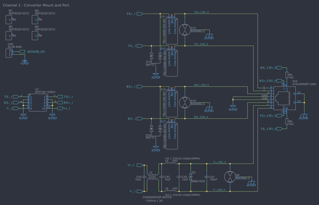The height and width of the screenshot is (205, 319).
Task: Select the D12 gas discharge tube symbol
Action: (x=185, y=29)
